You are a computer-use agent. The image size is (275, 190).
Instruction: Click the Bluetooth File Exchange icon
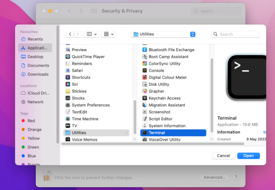click(144, 50)
